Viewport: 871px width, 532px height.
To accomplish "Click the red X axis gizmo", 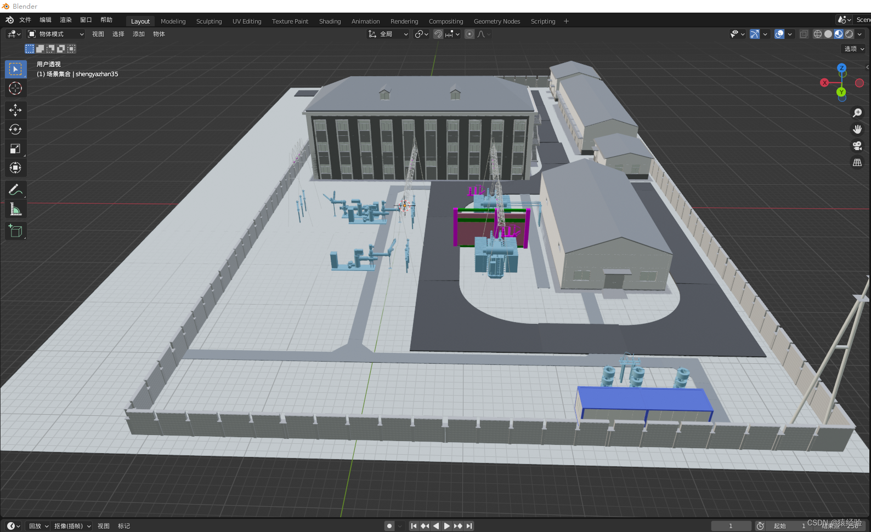I will click(x=824, y=83).
